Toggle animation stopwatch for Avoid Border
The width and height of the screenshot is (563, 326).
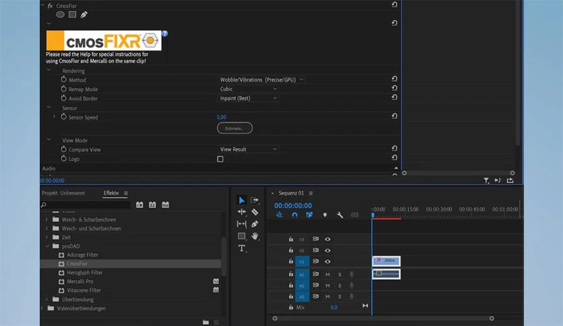(x=63, y=98)
